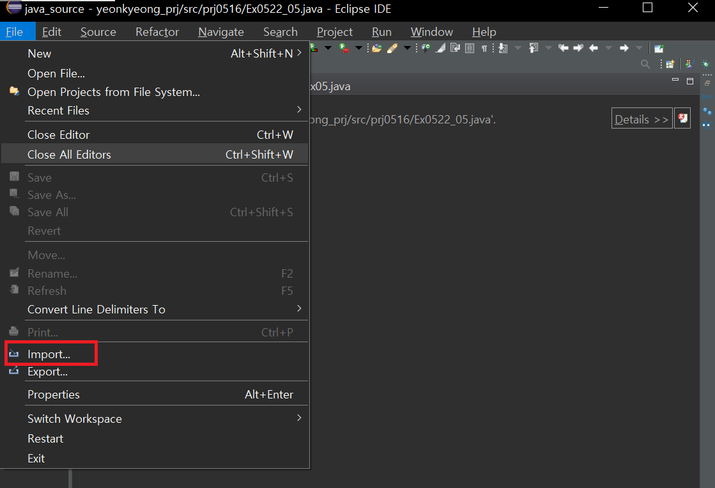Switch to the Java perspective icon
Screen dimensions: 715x488
689,65
